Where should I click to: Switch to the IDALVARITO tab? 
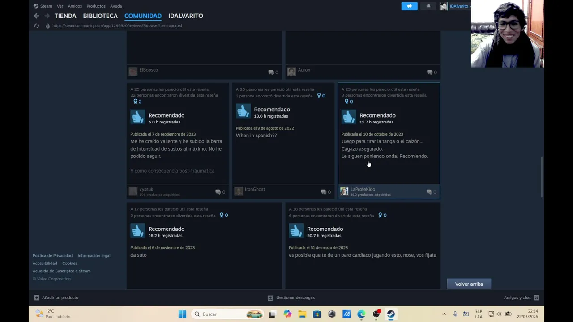(186, 16)
